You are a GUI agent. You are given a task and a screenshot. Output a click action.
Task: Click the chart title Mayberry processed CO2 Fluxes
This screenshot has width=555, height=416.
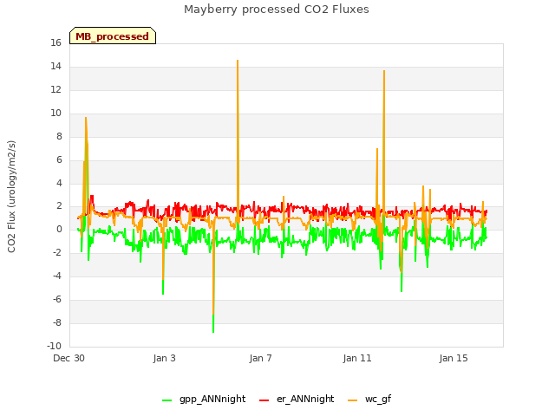[277, 10]
